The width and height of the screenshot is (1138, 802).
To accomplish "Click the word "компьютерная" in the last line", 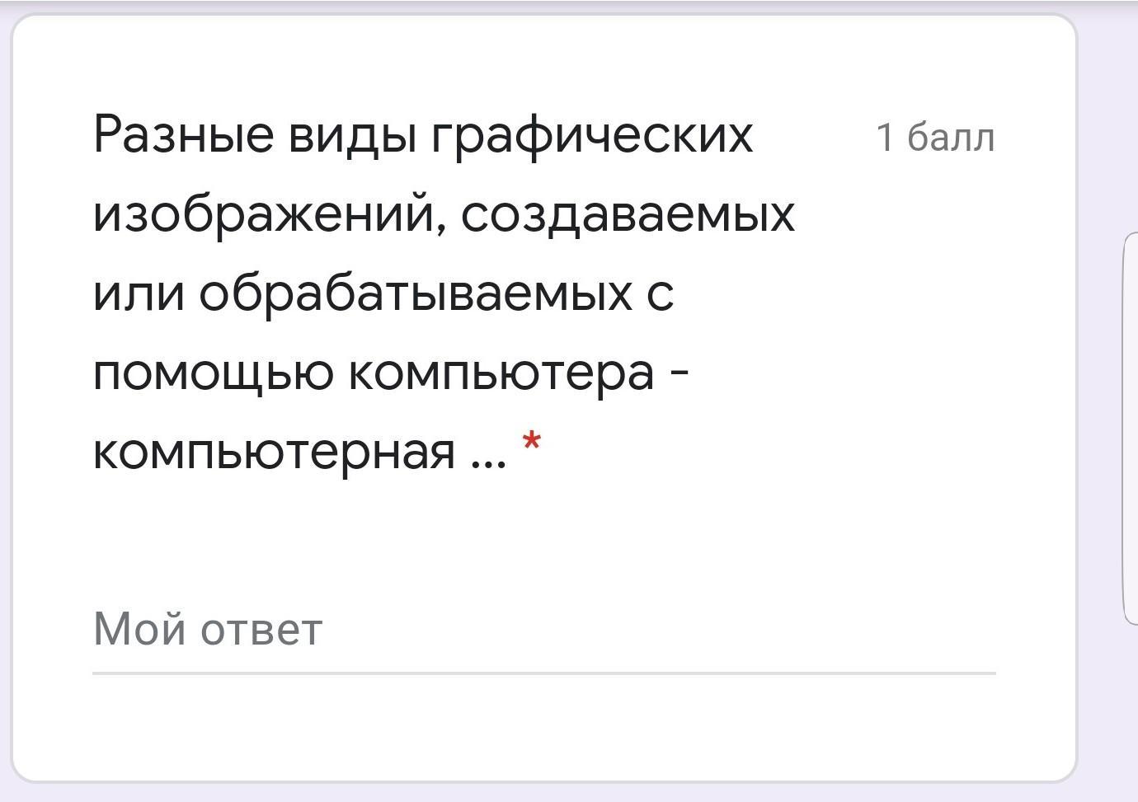I will 274,453.
